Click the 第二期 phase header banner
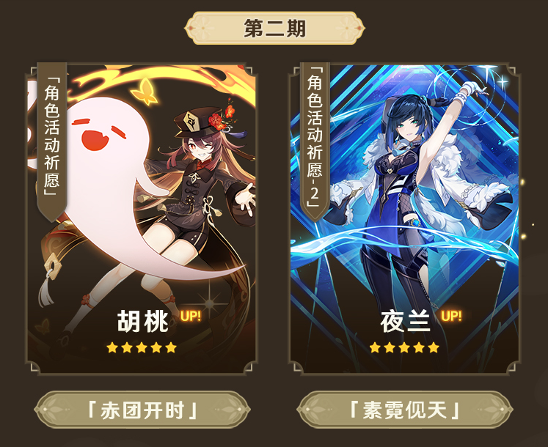This screenshot has width=548, height=447. 274,29
